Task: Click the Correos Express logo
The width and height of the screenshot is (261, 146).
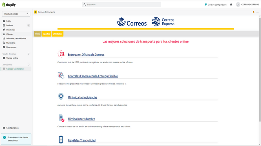Action: click(x=163, y=22)
